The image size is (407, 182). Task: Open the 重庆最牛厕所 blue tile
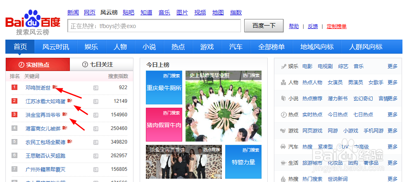[164, 87]
